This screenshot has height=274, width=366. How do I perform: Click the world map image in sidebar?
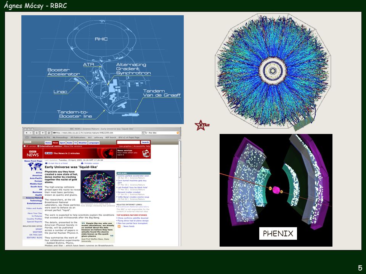(x=35, y=167)
